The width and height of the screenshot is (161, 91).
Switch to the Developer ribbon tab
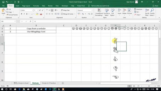65,6
